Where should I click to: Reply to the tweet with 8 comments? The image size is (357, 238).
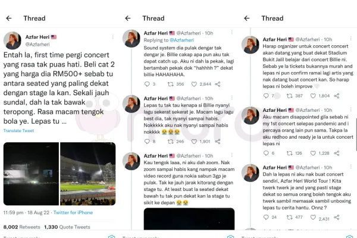click(x=147, y=142)
